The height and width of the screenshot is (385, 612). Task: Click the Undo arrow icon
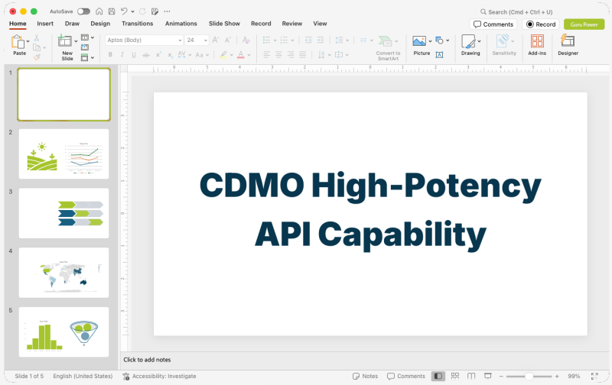coord(124,11)
